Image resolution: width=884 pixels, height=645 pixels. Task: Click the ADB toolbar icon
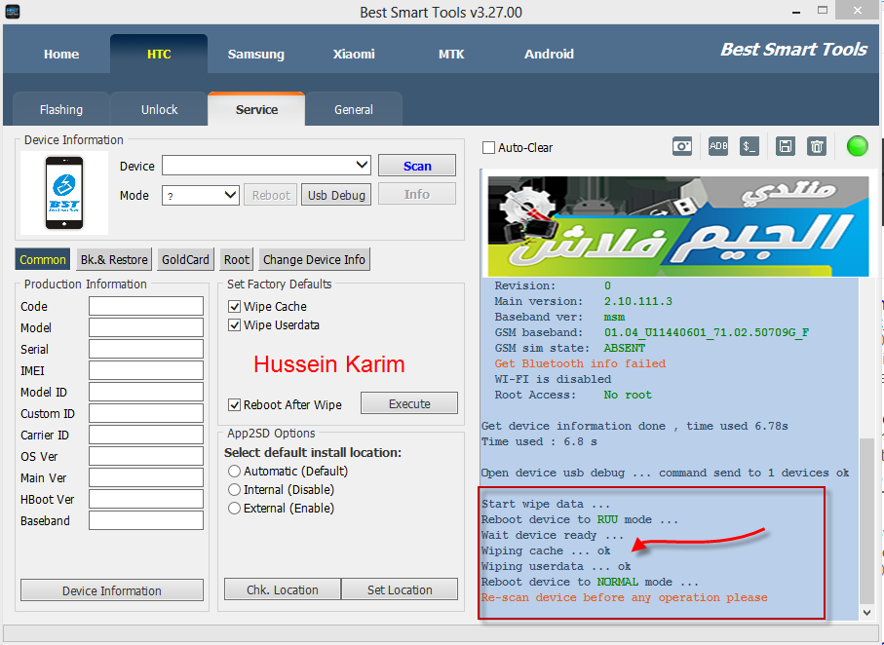coord(718,146)
